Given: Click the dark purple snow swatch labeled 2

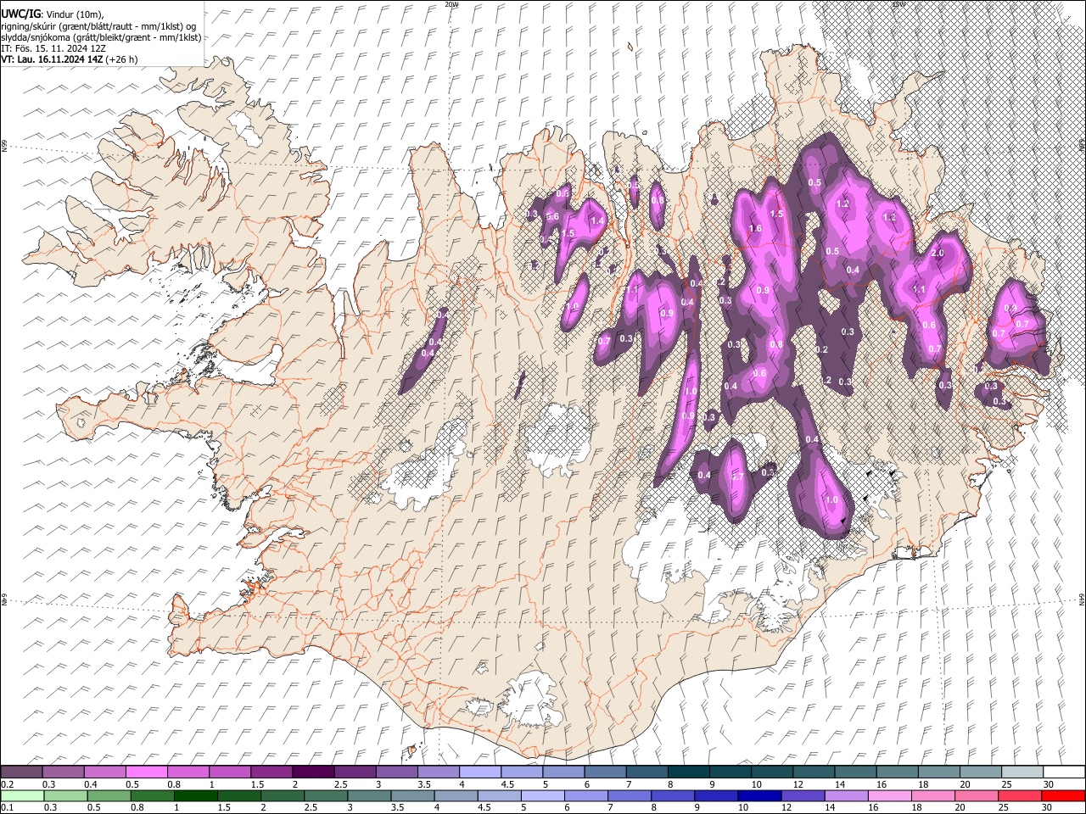Looking at the screenshot, I should (x=313, y=772).
